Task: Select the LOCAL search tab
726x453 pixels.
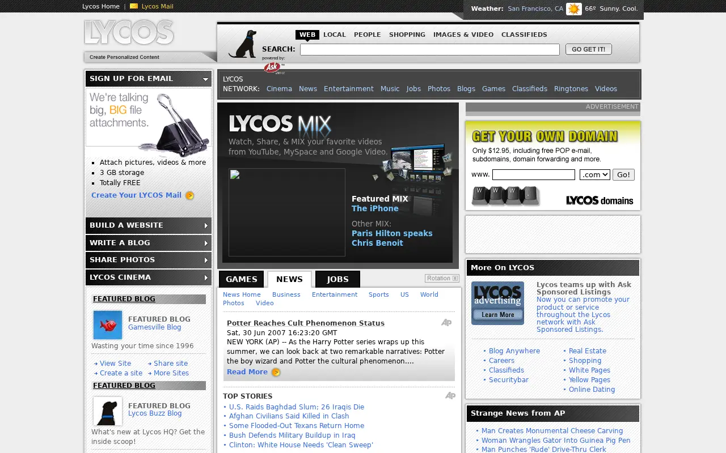Action: pos(335,35)
